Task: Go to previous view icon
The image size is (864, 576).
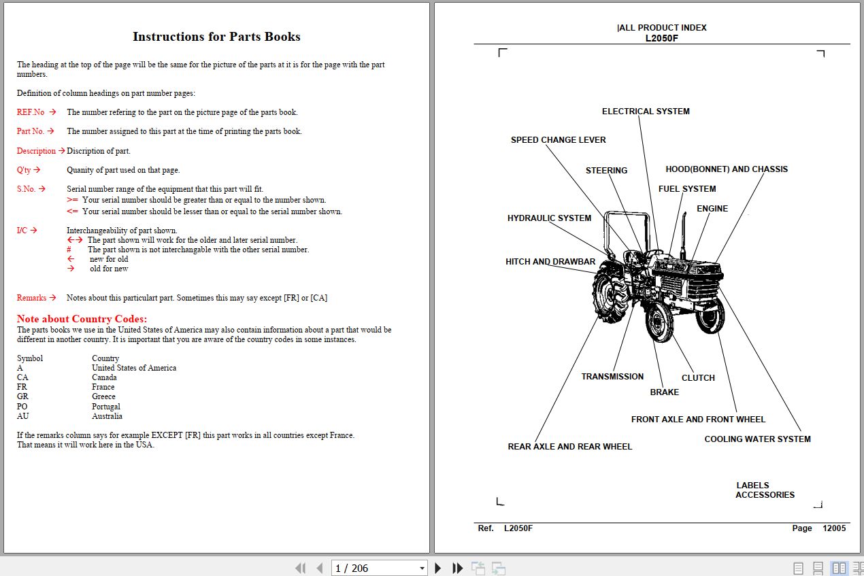Action: click(x=478, y=568)
